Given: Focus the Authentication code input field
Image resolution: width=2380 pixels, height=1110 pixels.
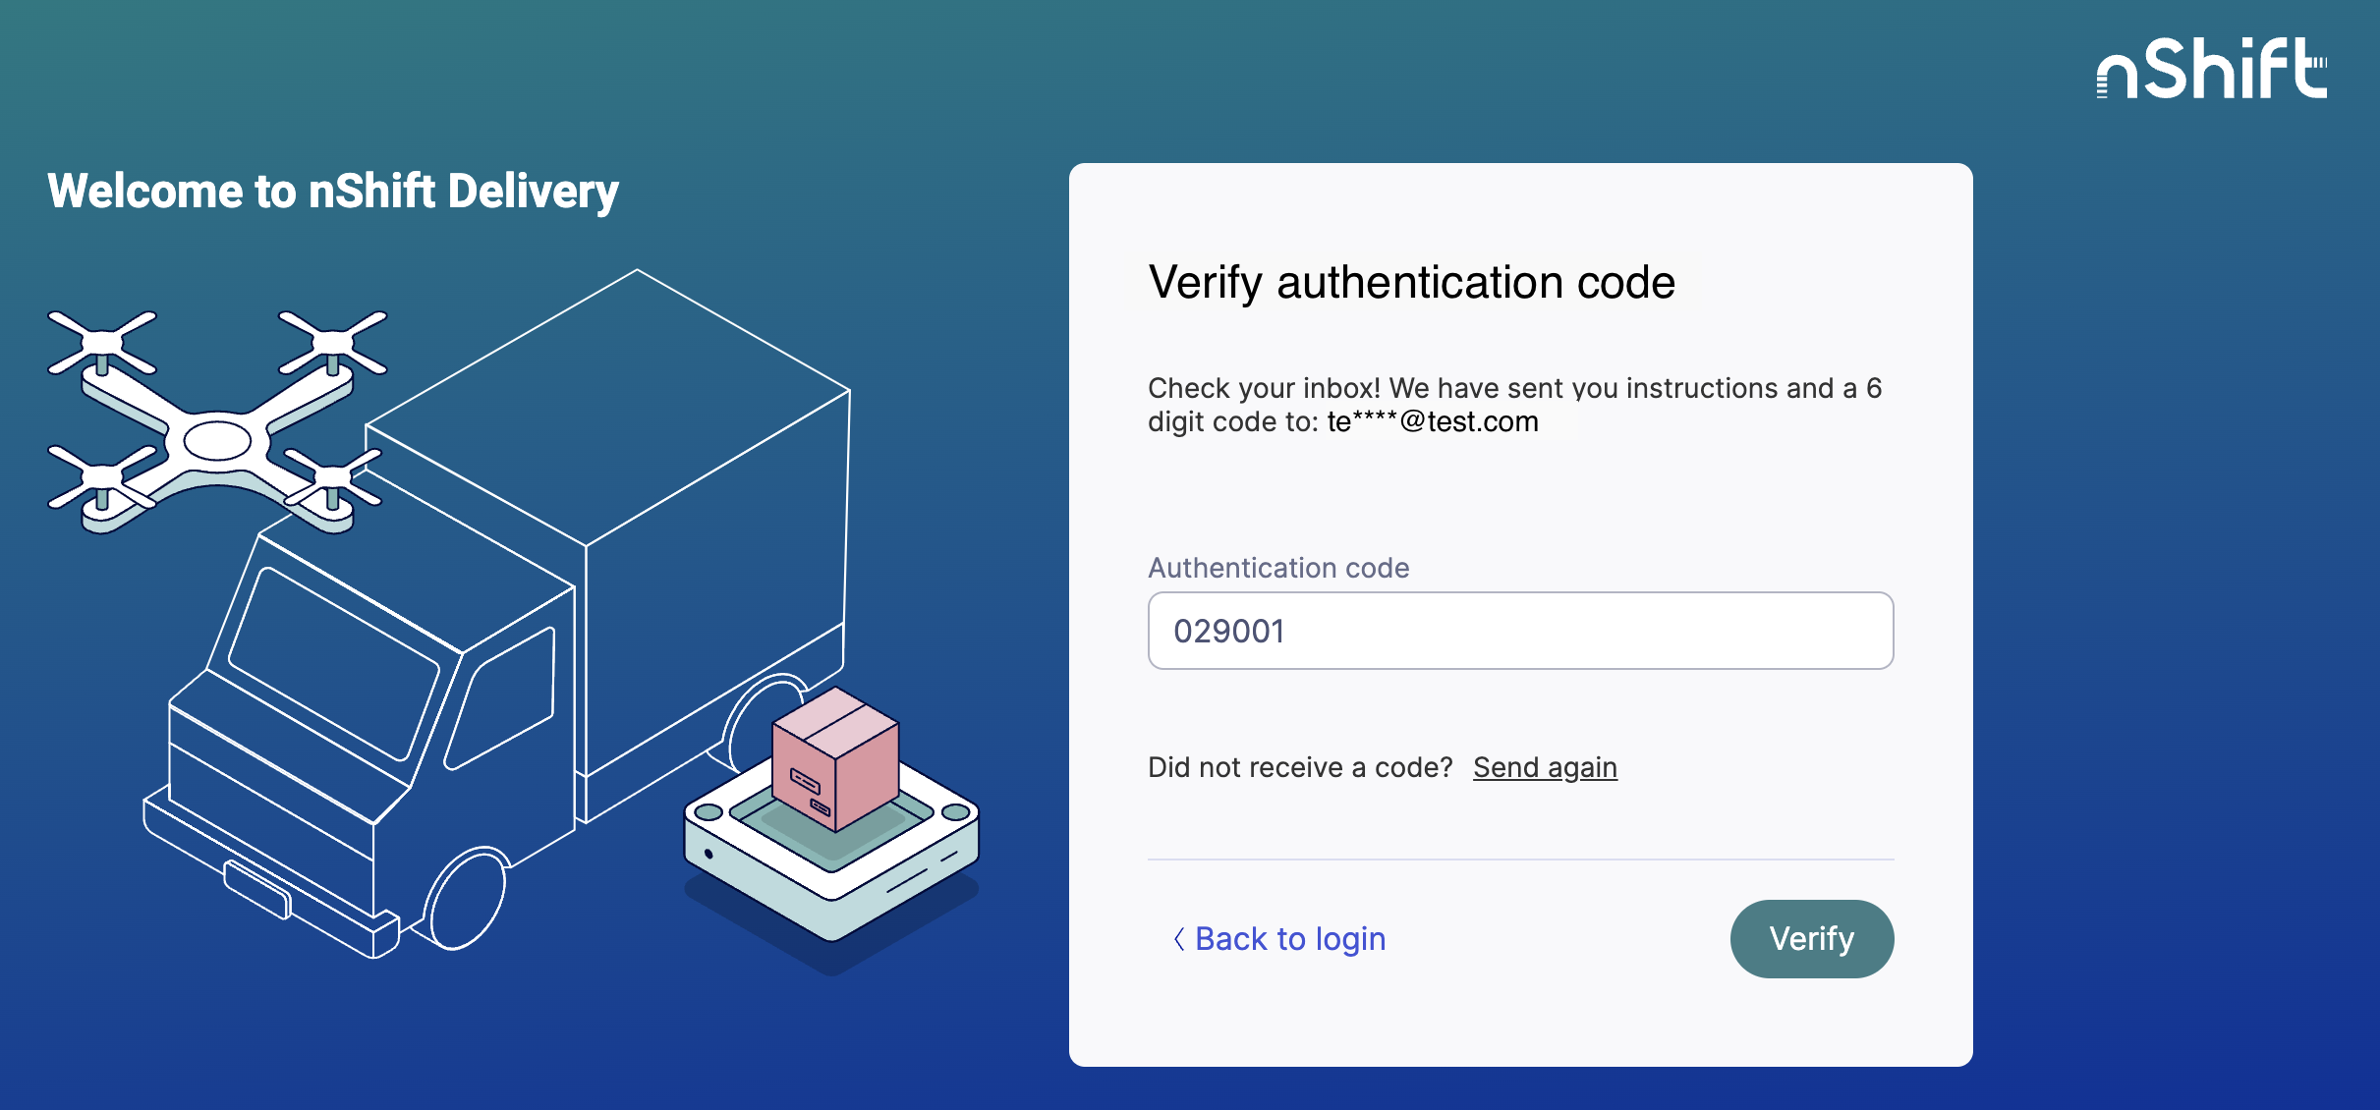Looking at the screenshot, I should (x=1520, y=631).
